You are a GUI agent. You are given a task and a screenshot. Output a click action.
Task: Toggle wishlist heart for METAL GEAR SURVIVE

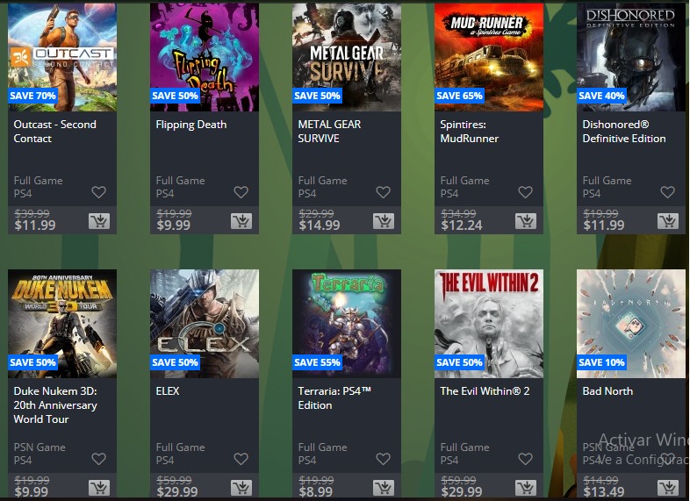(x=383, y=192)
